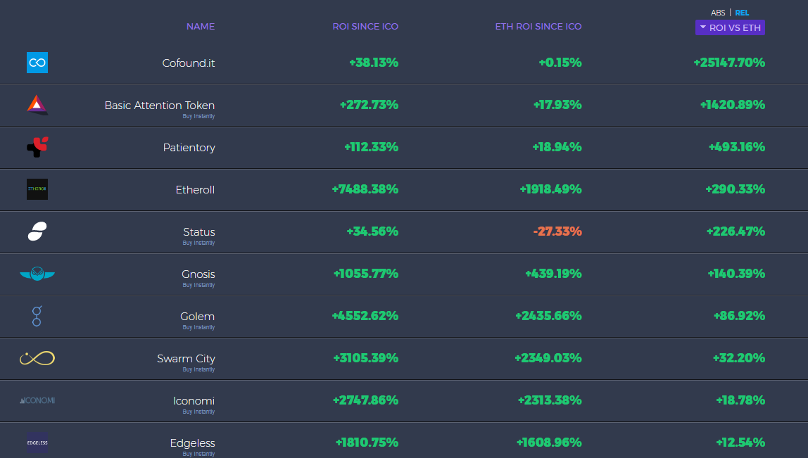
Task: Click Etheroll ETH ROI +1918.49%
Action: 551,189
